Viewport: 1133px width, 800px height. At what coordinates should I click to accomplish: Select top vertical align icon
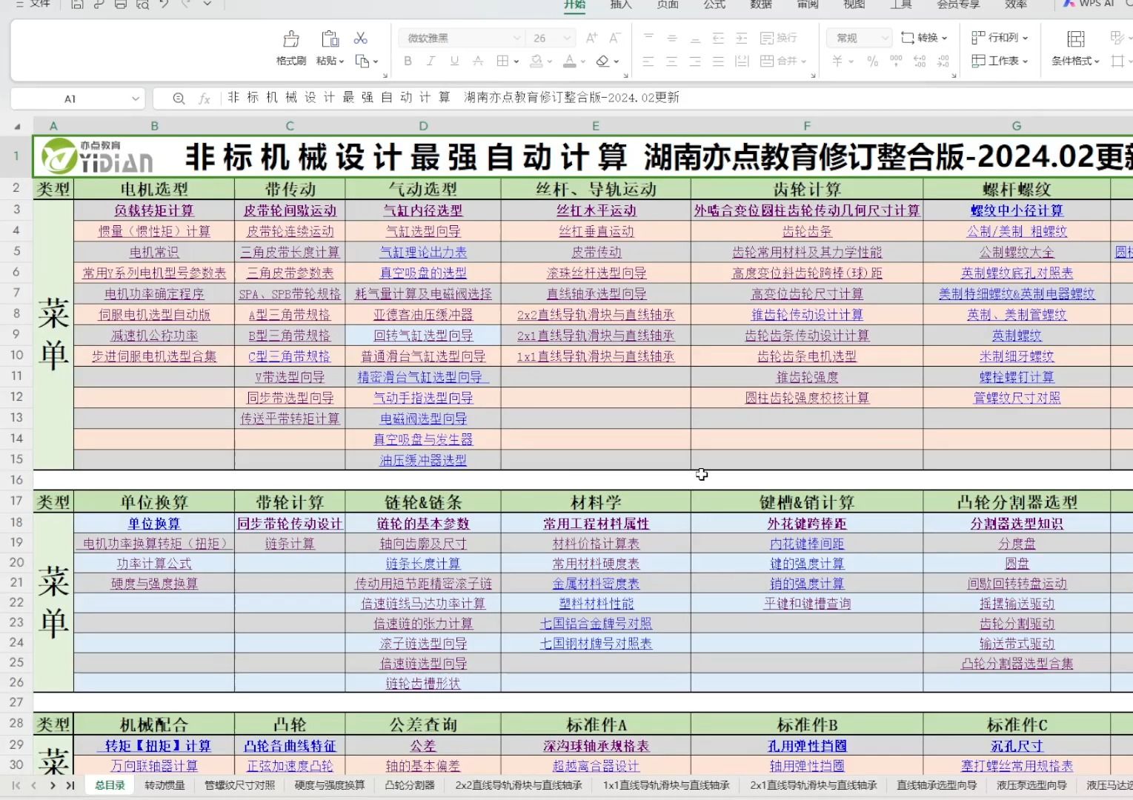tap(648, 37)
